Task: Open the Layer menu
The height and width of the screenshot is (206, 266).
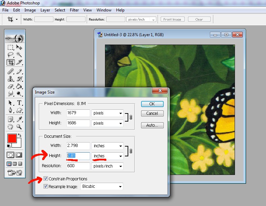Action: tap(45, 10)
